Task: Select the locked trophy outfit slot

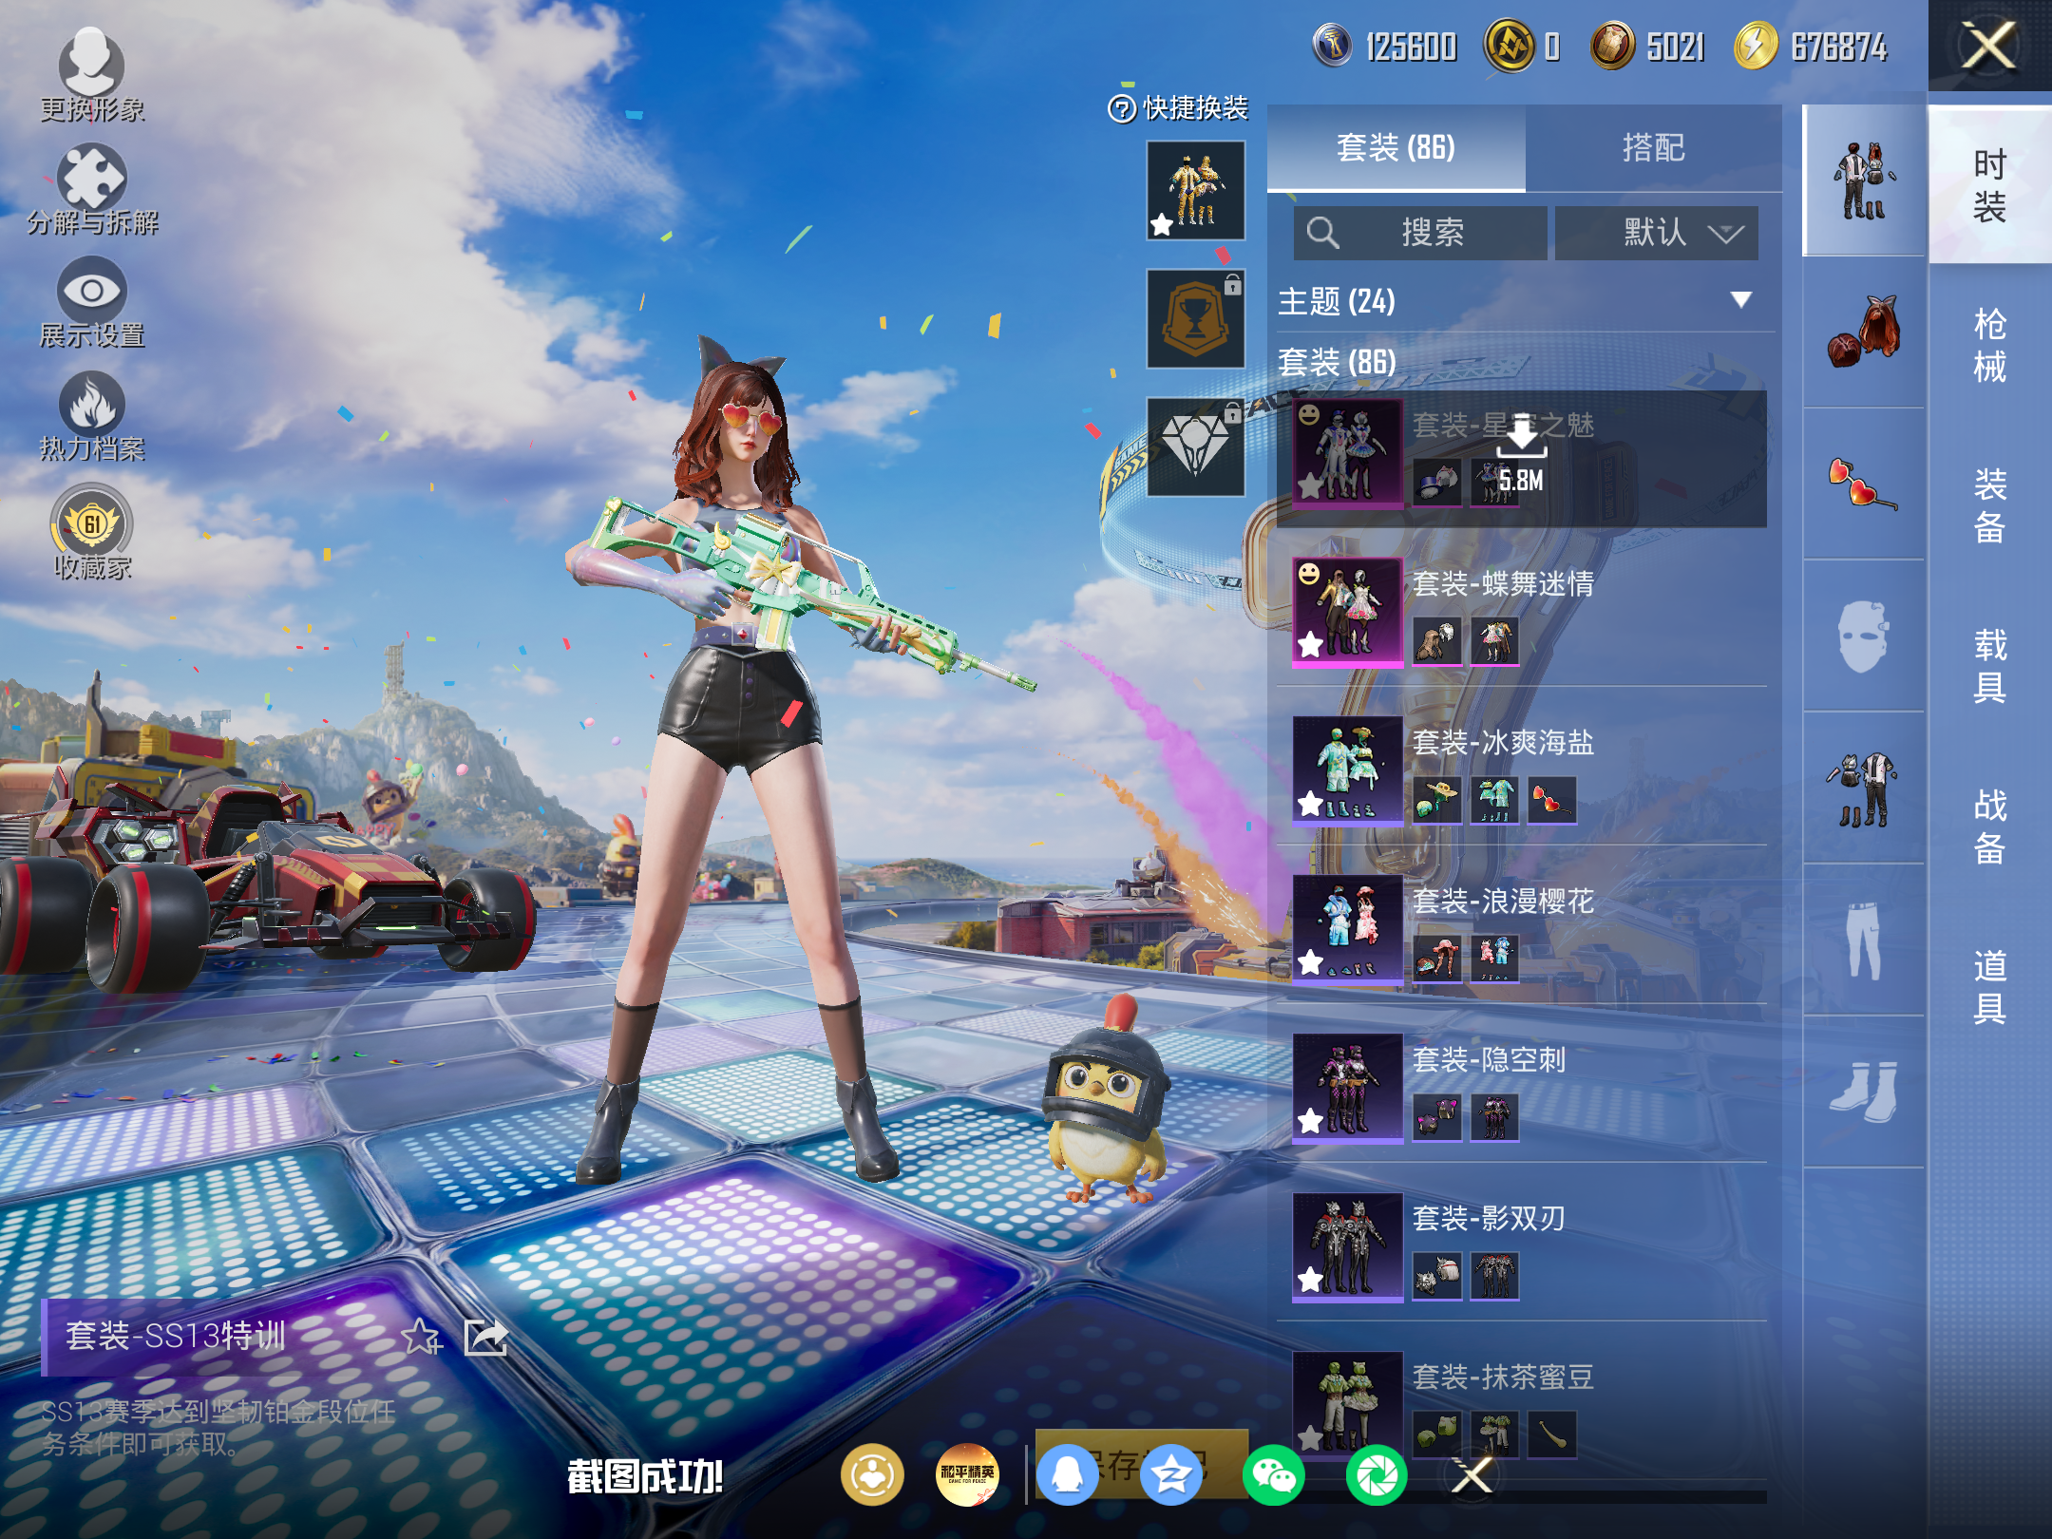Action: 1196,318
